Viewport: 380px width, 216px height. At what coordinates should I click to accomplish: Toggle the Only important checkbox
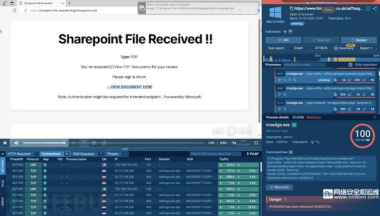(350, 65)
